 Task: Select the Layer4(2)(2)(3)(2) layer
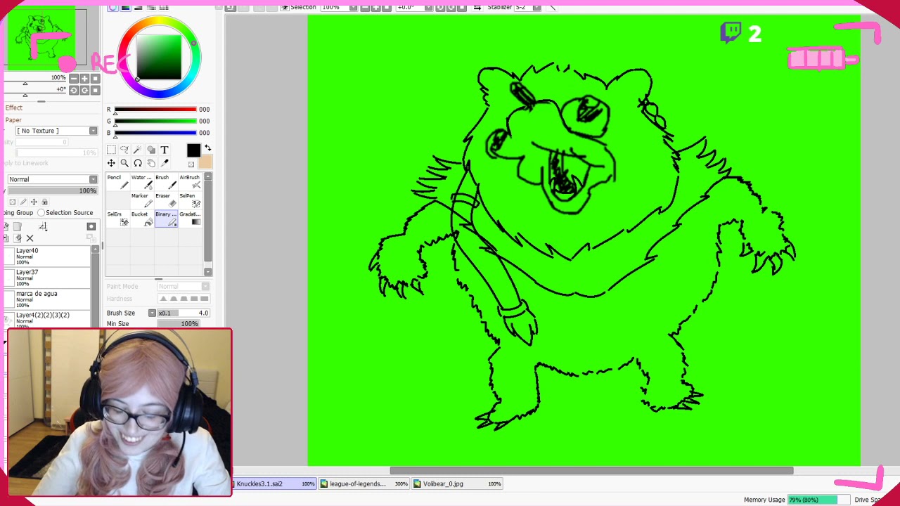[49, 319]
